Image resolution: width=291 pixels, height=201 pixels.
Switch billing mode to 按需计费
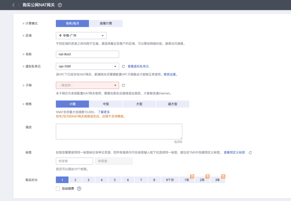(106, 23)
